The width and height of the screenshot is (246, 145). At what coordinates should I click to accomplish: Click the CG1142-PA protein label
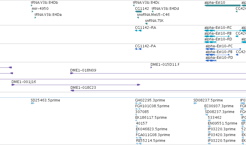(145, 46)
